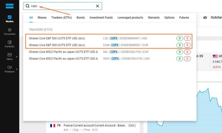
Task: Open iShares Core S&P 500 LSE result
Action: click(57, 38)
